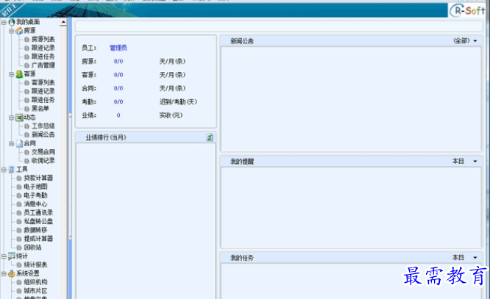Image resolution: width=493 pixels, height=299 pixels.
Task: Open 房源列表 in the tree
Action: 43,39
